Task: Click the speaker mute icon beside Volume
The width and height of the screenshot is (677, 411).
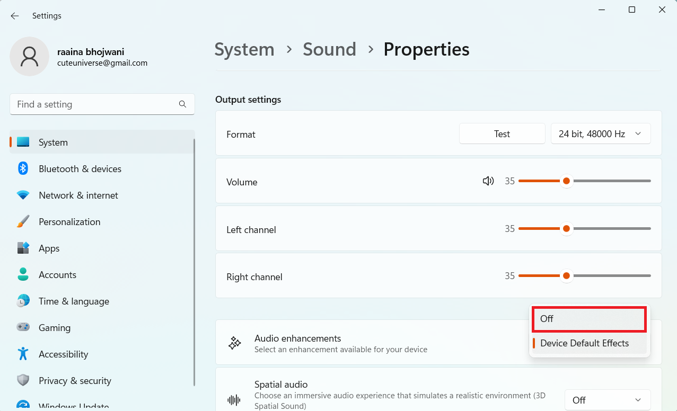Action: [x=488, y=181]
